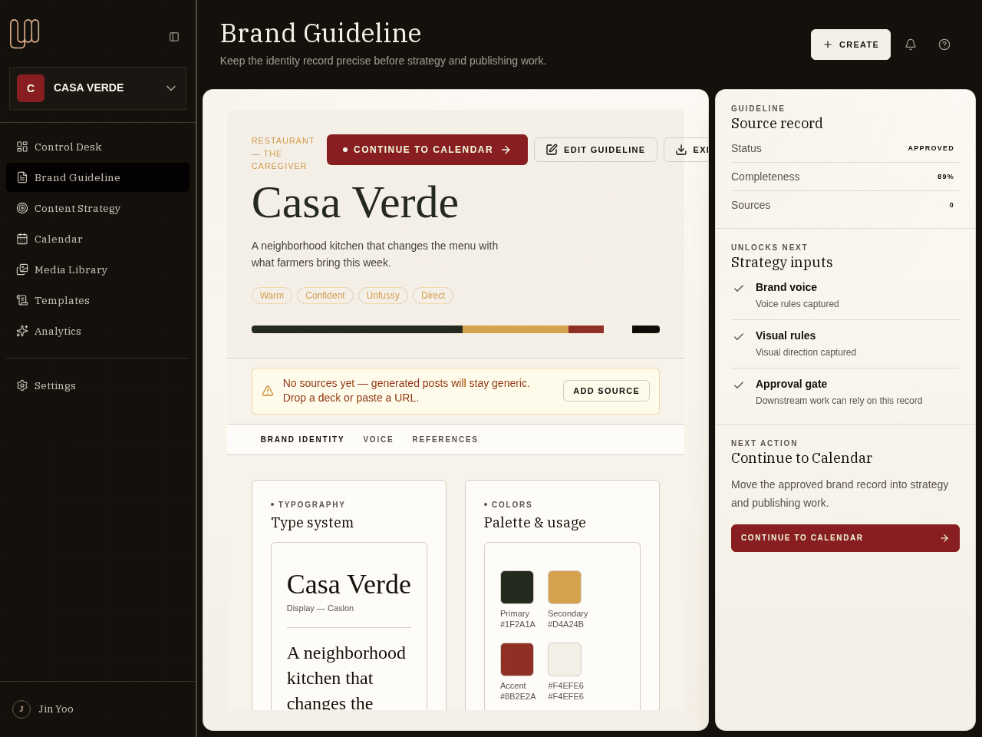Open Control Desk from the sidebar
Viewport: 982px width, 737px height.
(x=97, y=147)
